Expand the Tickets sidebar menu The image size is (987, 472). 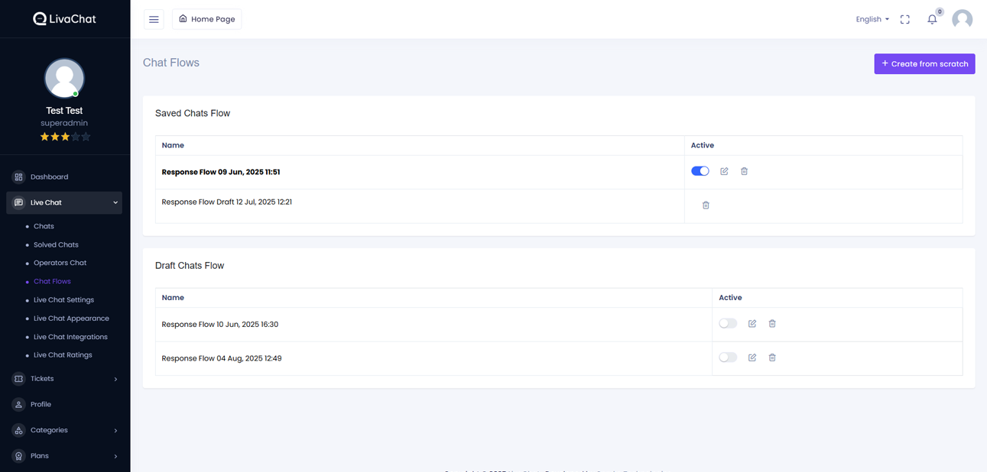click(x=64, y=379)
